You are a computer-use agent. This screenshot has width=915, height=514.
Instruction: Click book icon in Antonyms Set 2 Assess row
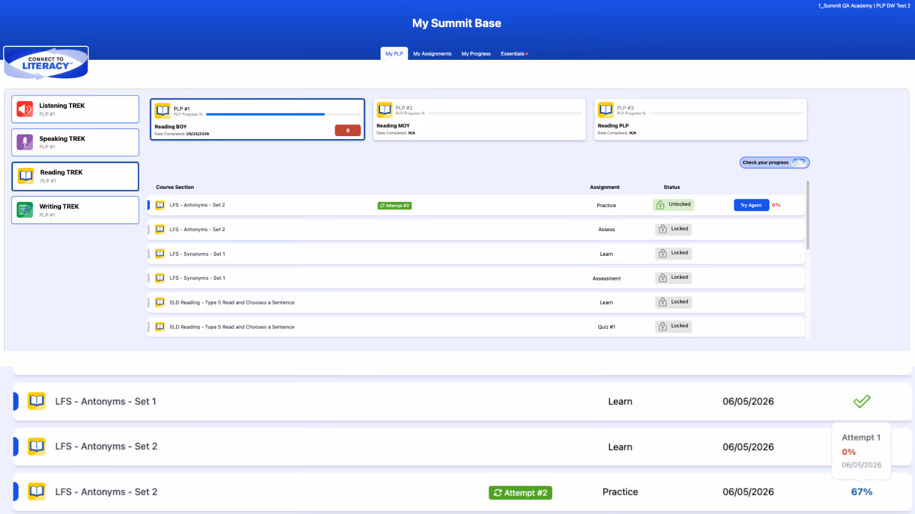[160, 229]
